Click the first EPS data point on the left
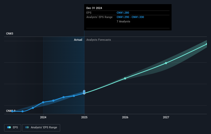This screenshot has width=211, height=134. coord(12,111)
